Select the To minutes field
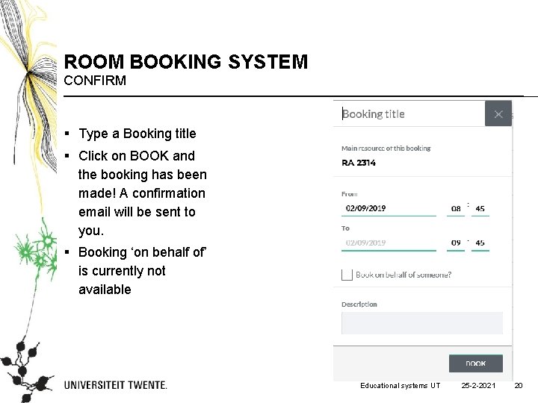 (480, 243)
